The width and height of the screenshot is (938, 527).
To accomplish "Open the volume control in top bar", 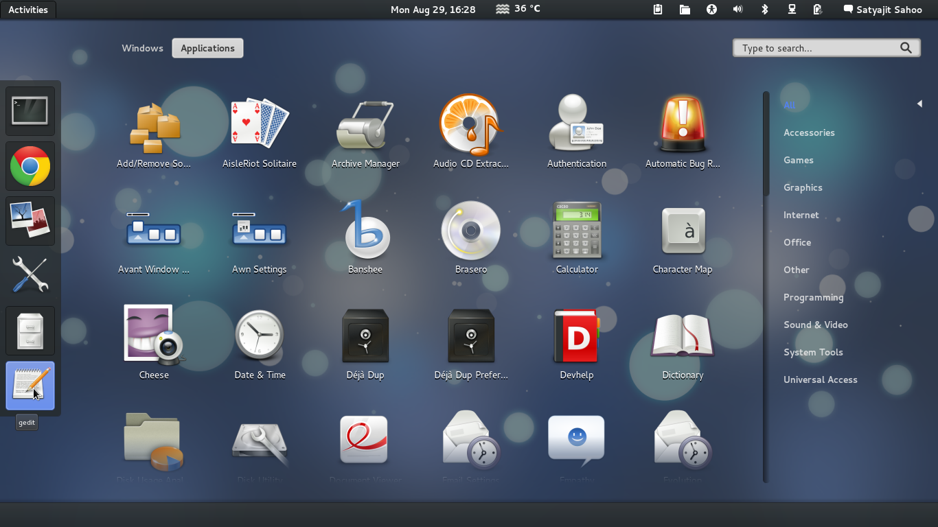I will 738,10.
